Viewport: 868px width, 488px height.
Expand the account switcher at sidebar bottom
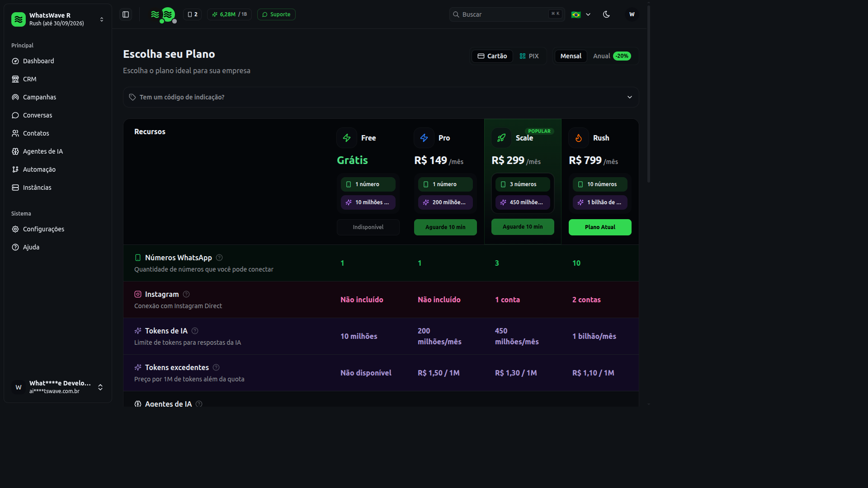pyautogui.click(x=58, y=387)
